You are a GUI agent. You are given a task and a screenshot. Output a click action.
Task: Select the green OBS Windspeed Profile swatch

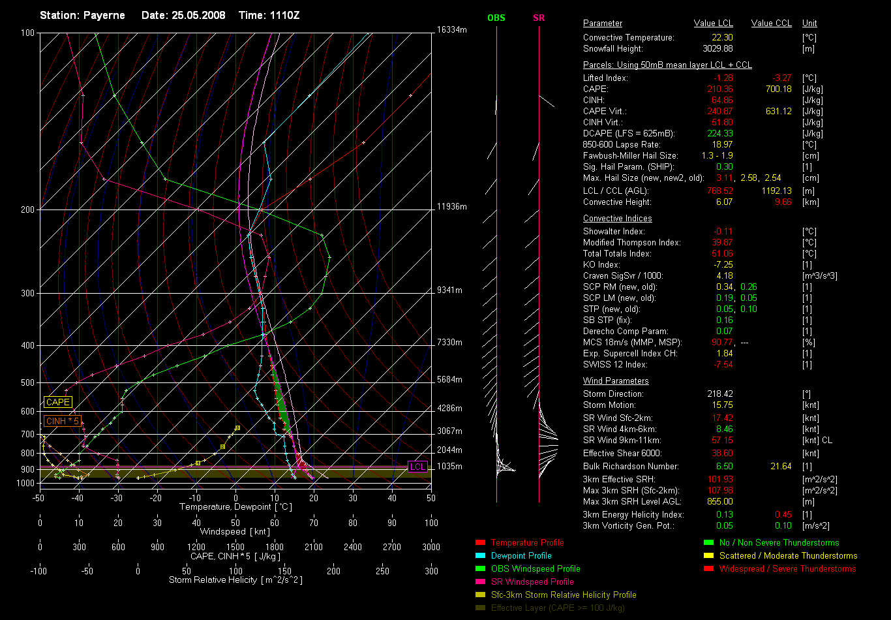pos(480,569)
